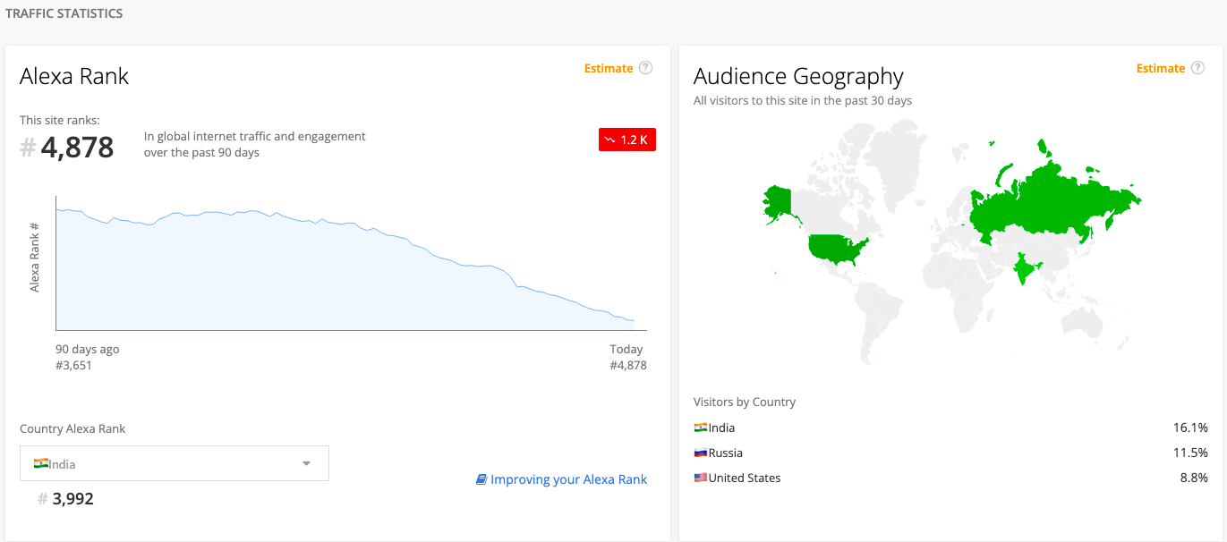1227x542 pixels.
Task: Open Improving your Alexa Rank link
Action: pyautogui.click(x=568, y=479)
